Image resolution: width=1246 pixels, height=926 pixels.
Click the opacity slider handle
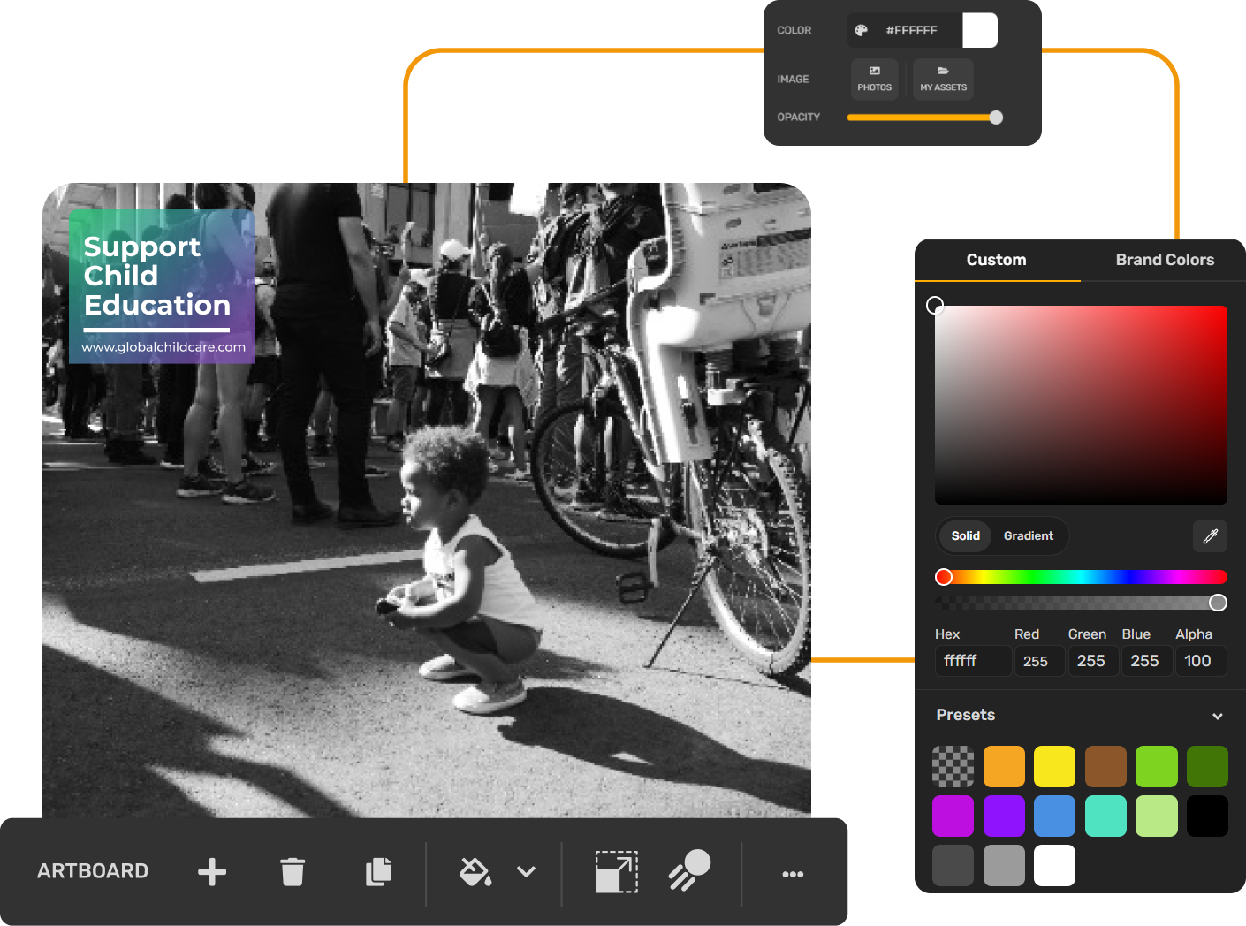[996, 118]
